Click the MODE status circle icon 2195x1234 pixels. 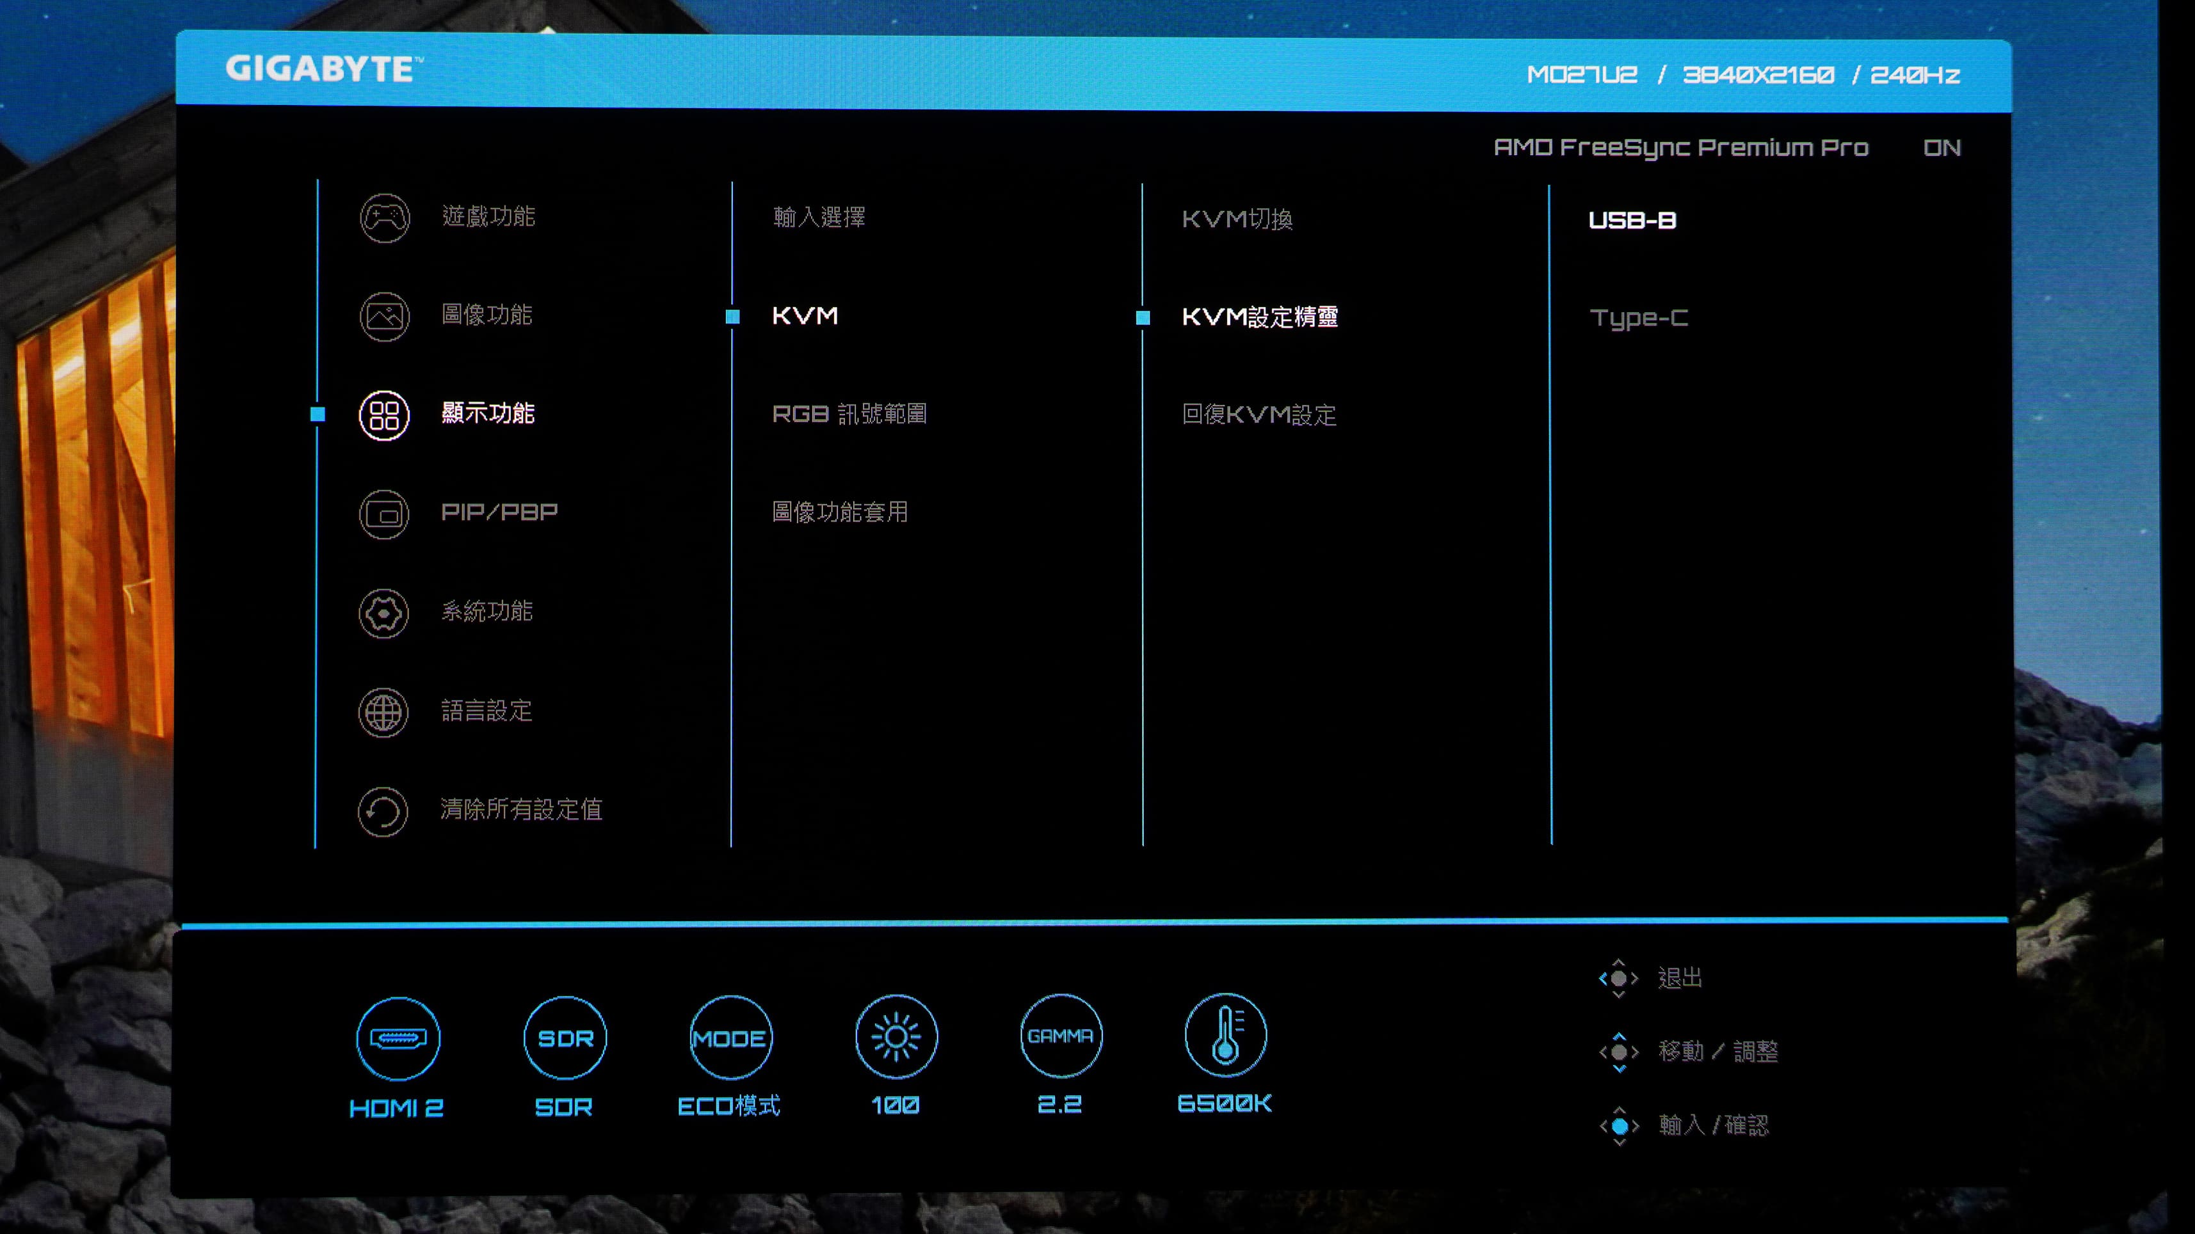coord(730,1037)
